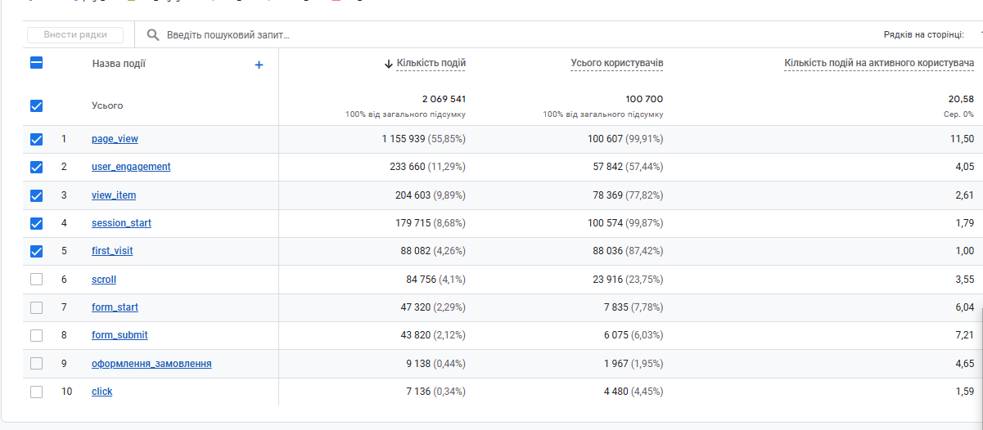Open the view_item event link
Screen dimensions: 983x430
pyautogui.click(x=114, y=195)
